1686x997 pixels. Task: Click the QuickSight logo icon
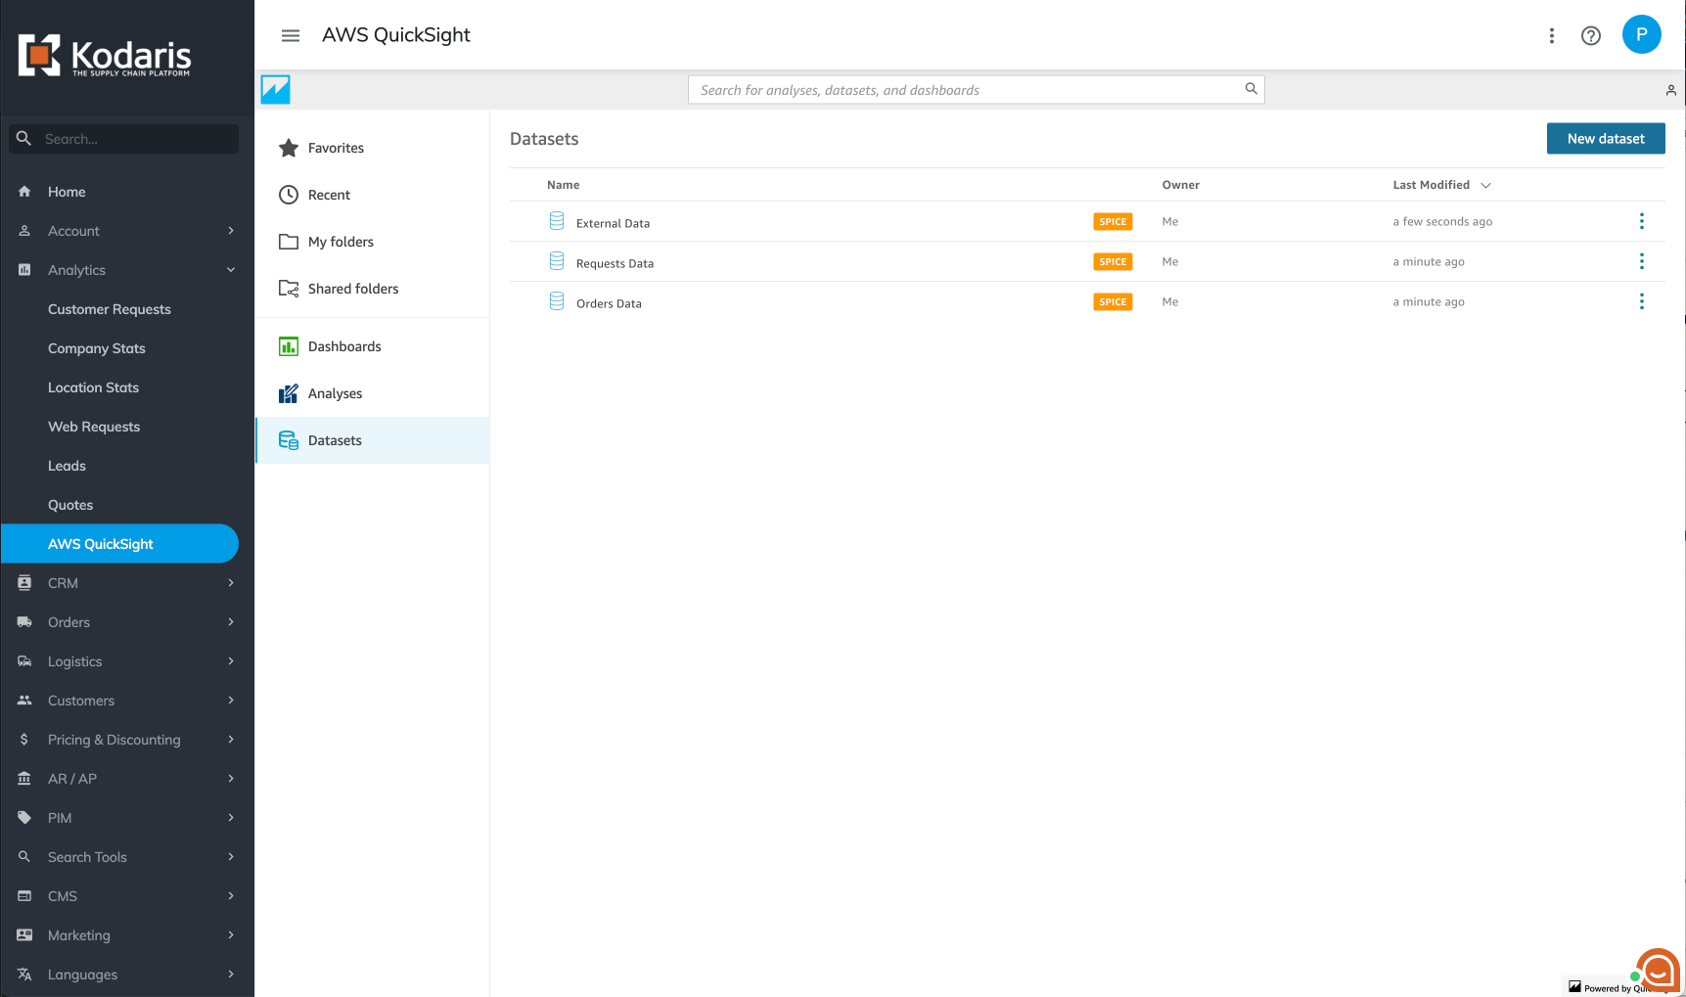pos(276,90)
